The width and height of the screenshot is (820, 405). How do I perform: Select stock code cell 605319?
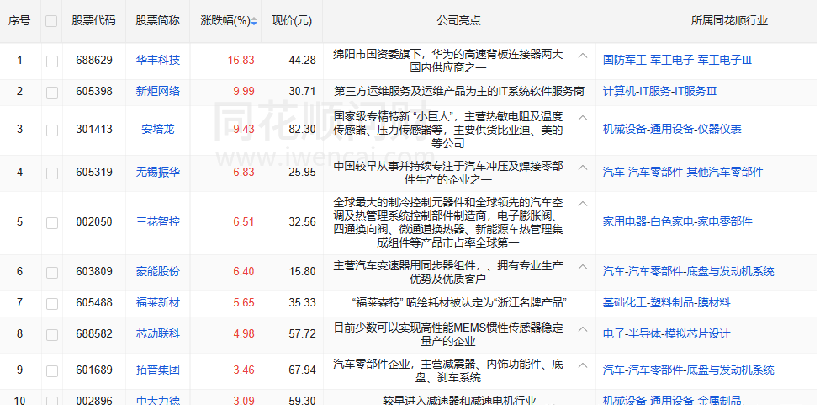(94, 172)
